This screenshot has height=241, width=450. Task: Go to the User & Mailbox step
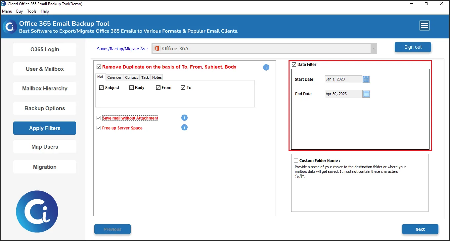45,69
